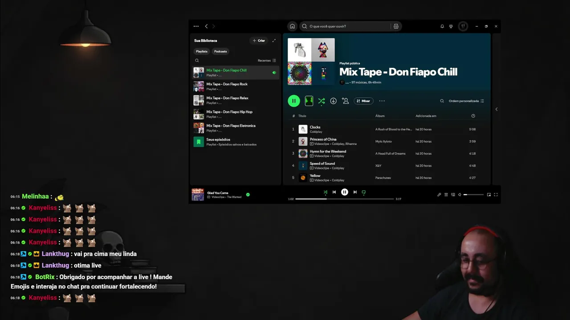Go back with the left arrow
Viewport: 570px width, 320px height.
(x=206, y=26)
